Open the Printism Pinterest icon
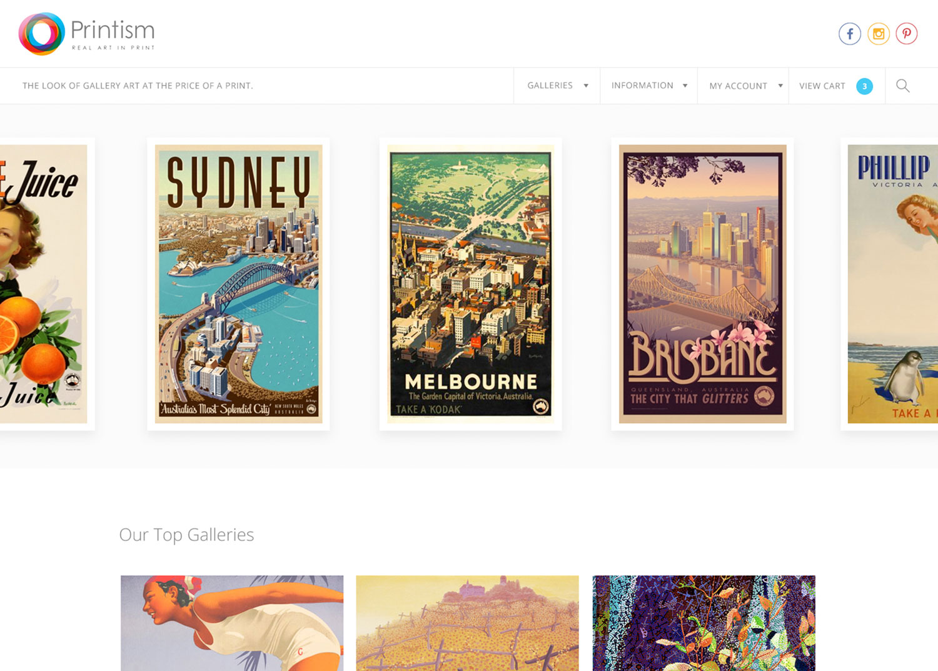This screenshot has width=938, height=671. (x=906, y=34)
